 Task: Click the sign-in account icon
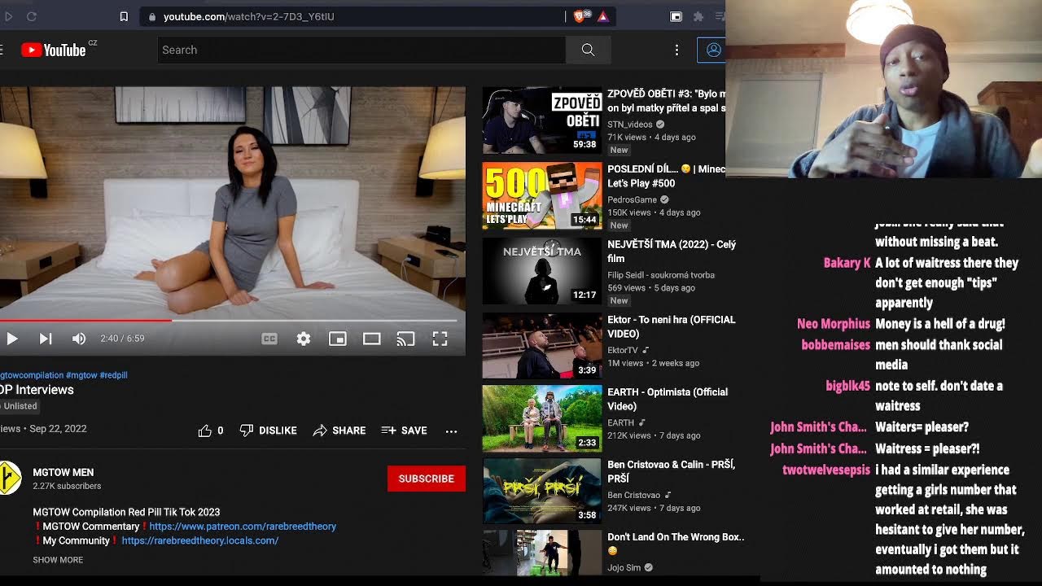[x=713, y=50]
